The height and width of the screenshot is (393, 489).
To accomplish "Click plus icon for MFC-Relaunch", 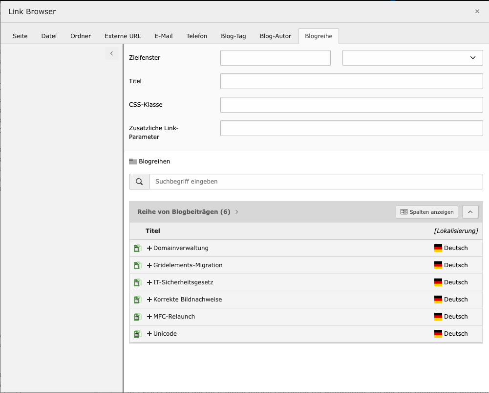I will 149,317.
